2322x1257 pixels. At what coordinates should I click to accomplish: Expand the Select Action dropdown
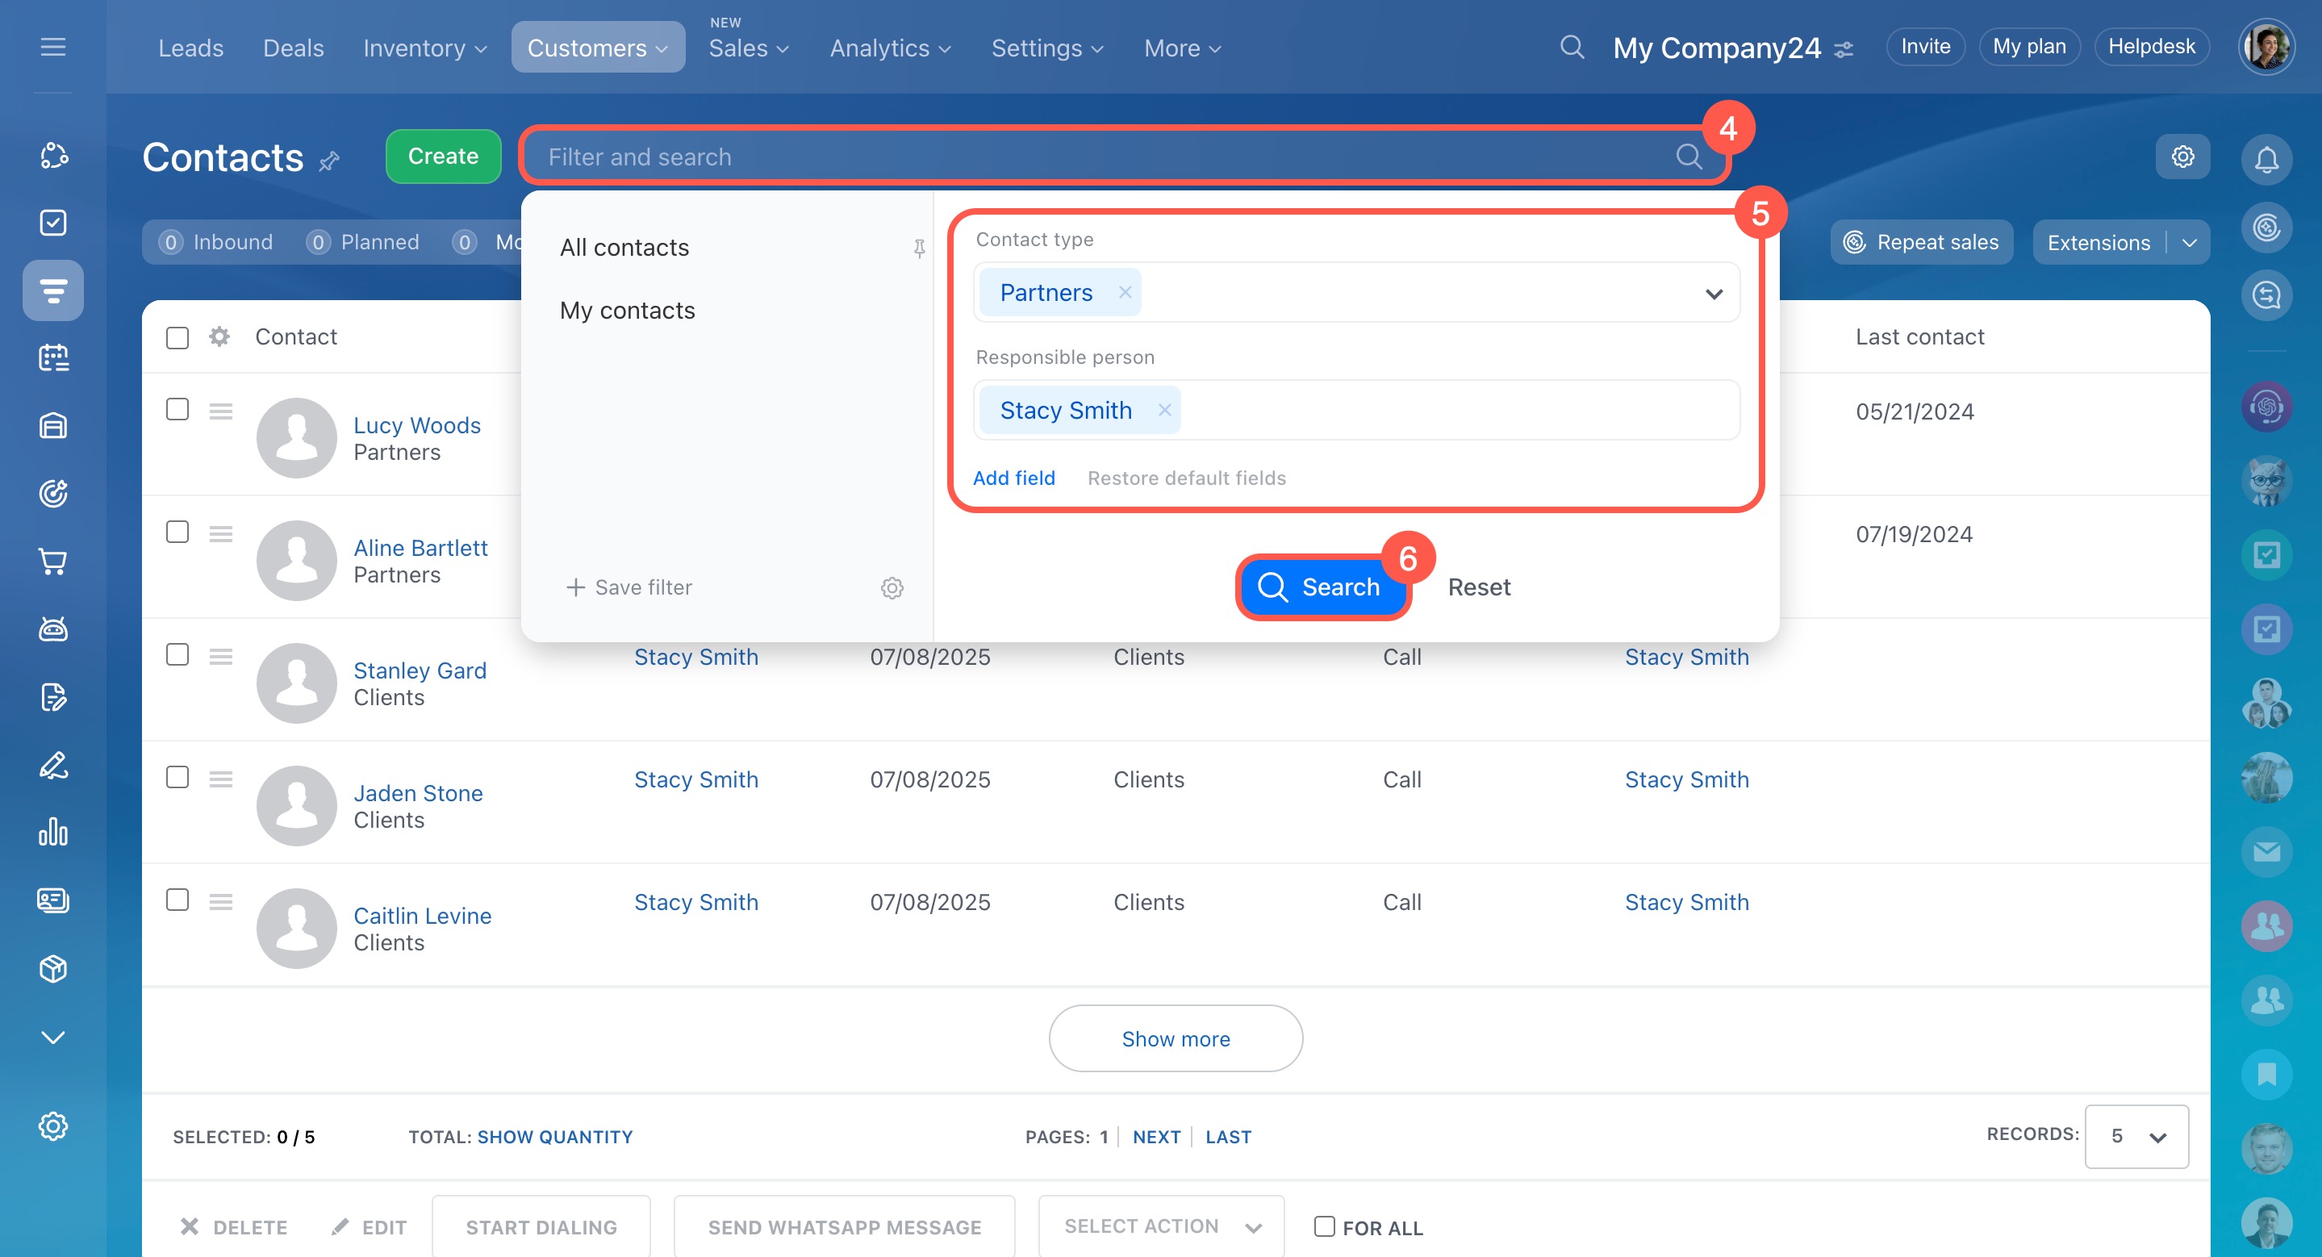pos(1161,1226)
